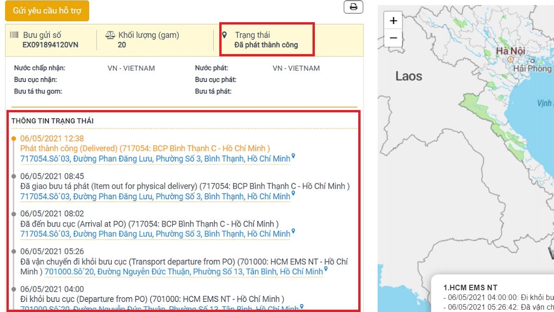
Task: Click THÔNG TIN TRẠNG THÁI heading
Action: 53,121
